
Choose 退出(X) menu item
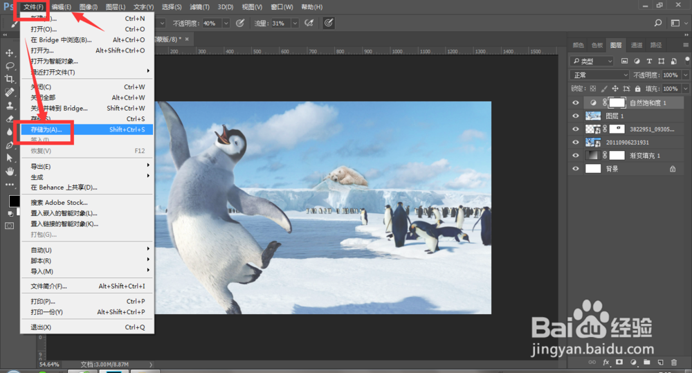(87, 327)
